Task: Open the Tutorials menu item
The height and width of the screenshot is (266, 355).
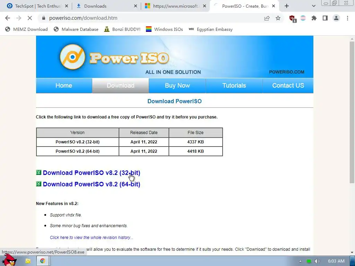Action: [x=234, y=86]
